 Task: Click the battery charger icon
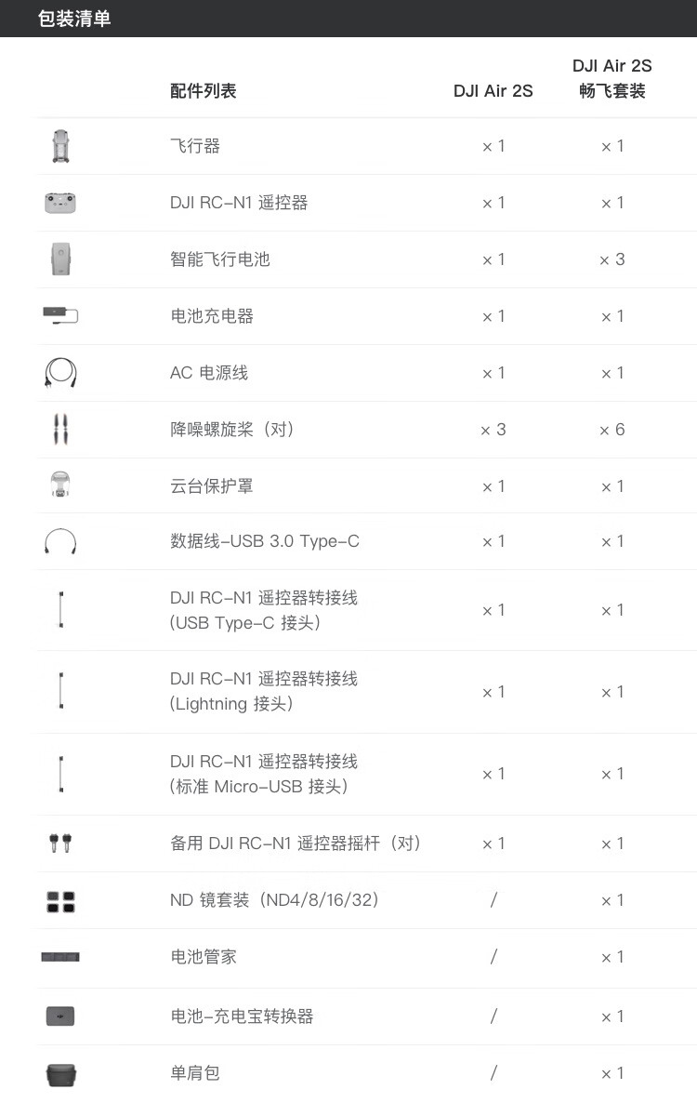60,315
